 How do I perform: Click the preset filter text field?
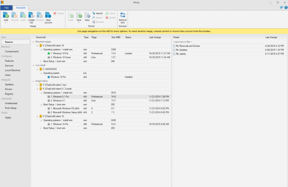[x=197, y=42]
